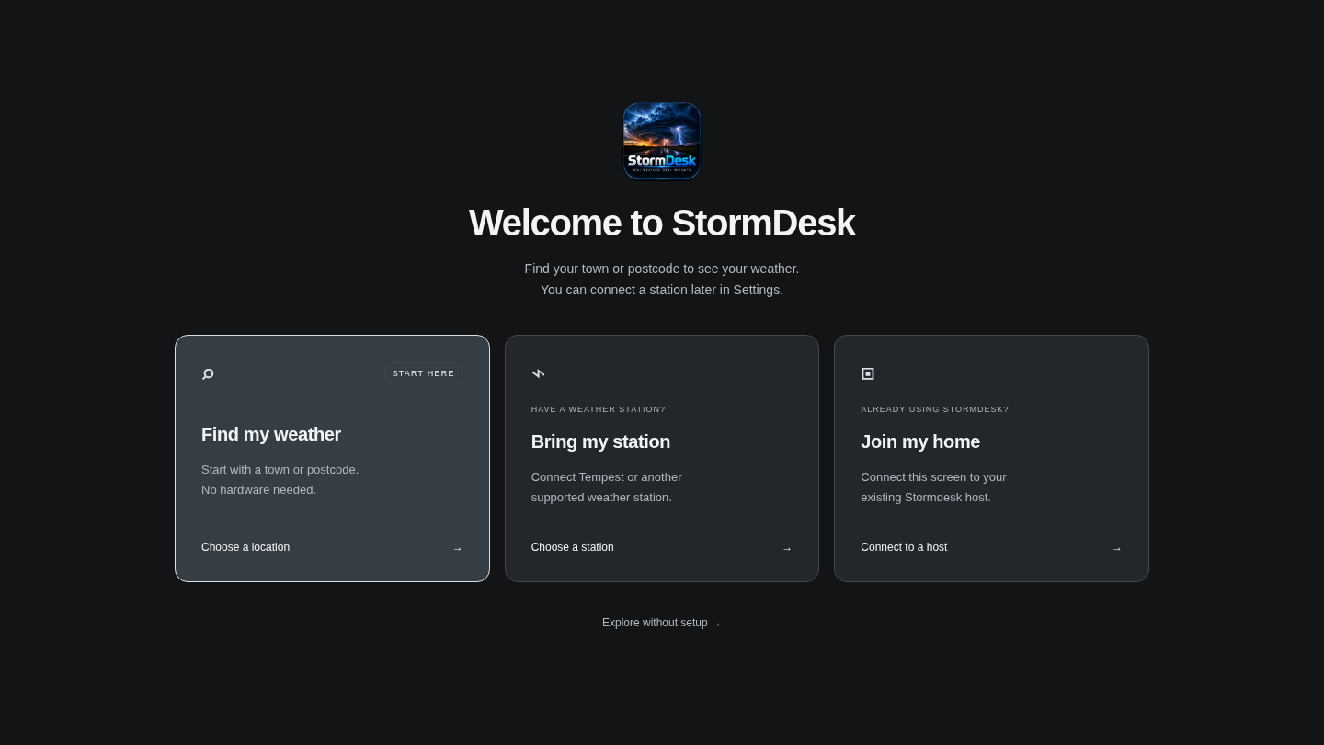Select the Find my weather heading
Screen dimensions: 1324x745
tap(271, 434)
